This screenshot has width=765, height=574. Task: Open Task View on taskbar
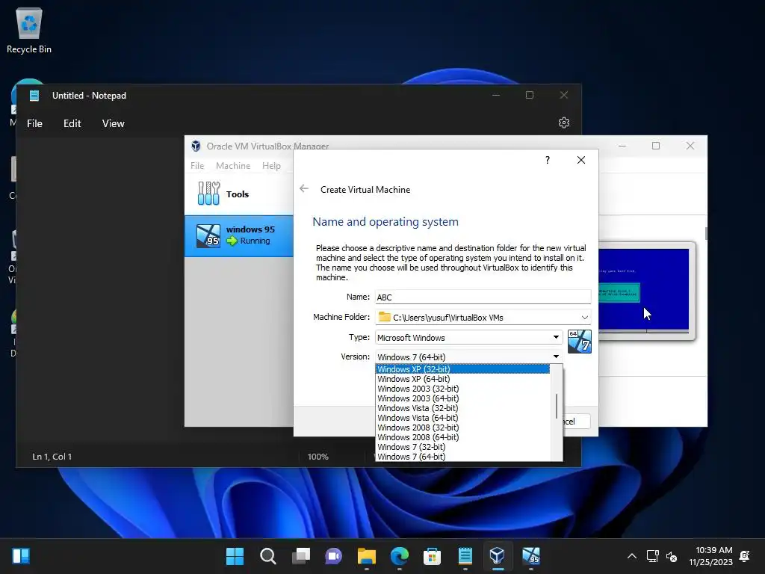pos(301,556)
